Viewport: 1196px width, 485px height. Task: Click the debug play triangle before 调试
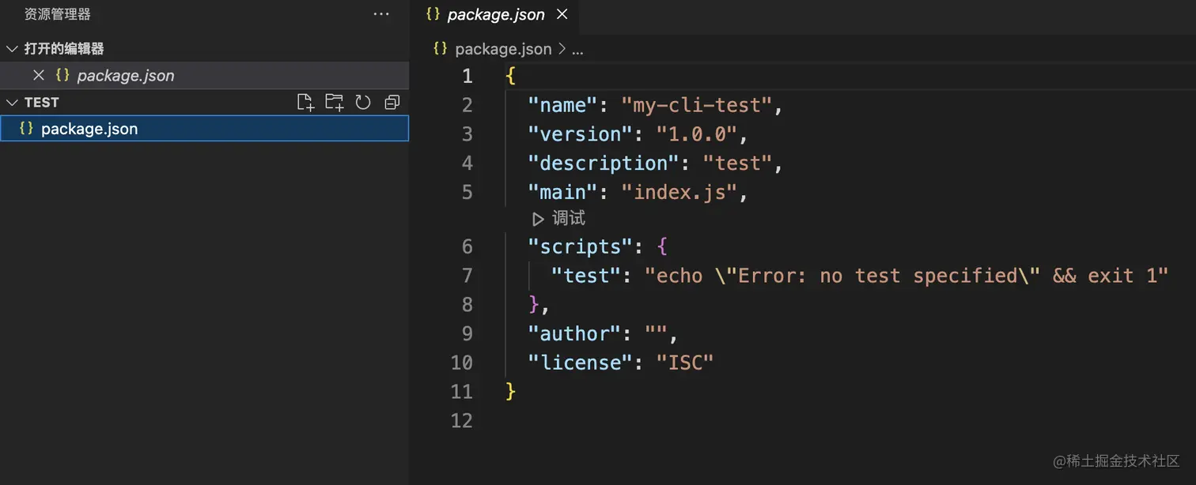tap(537, 218)
